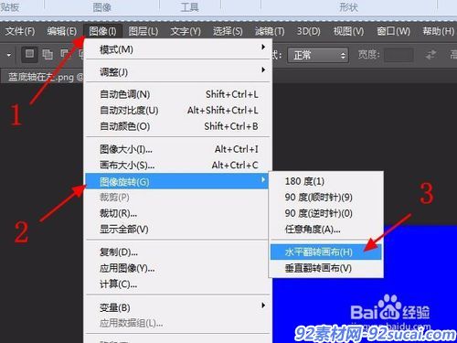
Task: Click the 图像(I) menu in the menu bar
Action: coord(102,31)
